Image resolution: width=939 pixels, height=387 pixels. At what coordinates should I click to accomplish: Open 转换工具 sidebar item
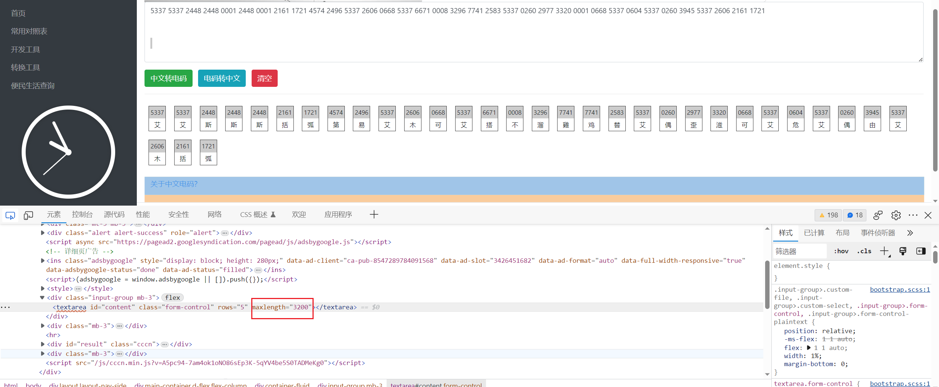click(25, 67)
